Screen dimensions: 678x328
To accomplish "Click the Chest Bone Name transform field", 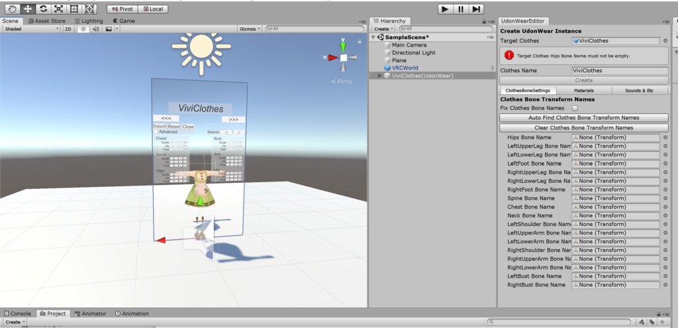I will (615, 207).
